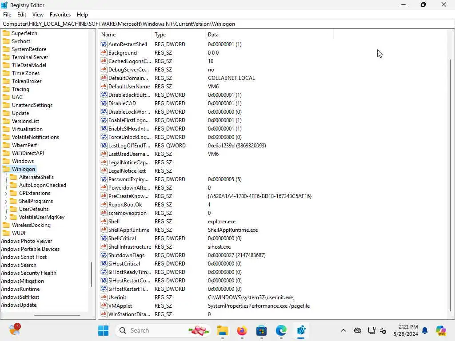The width and height of the screenshot is (455, 341).
Task: Select the ShellAppRuntime value name
Action: point(128,230)
